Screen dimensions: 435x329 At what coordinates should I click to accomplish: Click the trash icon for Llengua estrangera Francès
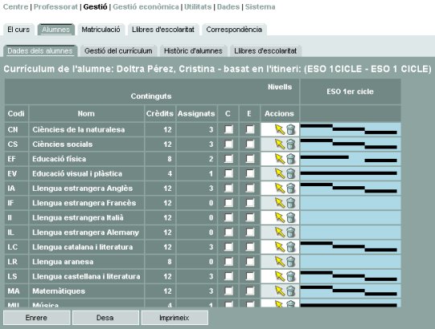coord(290,203)
